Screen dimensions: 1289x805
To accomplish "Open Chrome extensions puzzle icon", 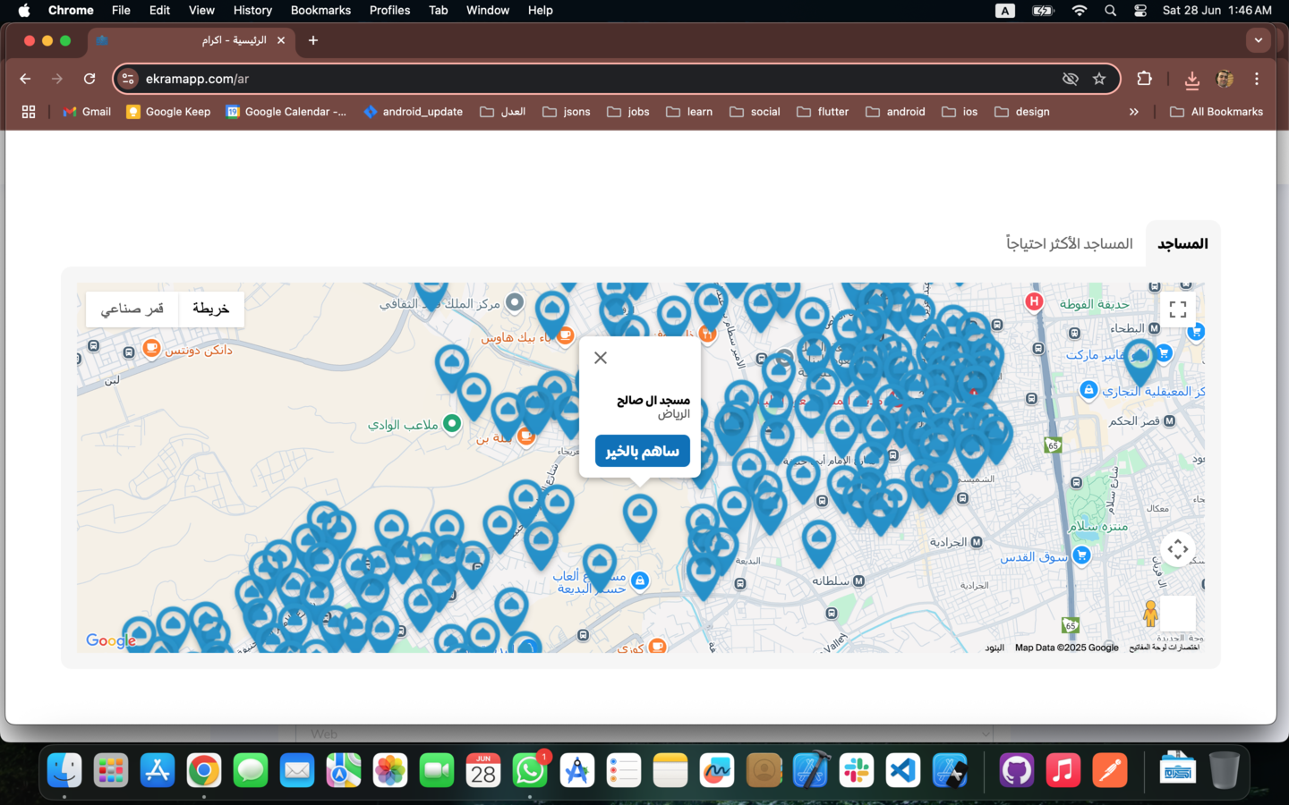I will (1144, 79).
